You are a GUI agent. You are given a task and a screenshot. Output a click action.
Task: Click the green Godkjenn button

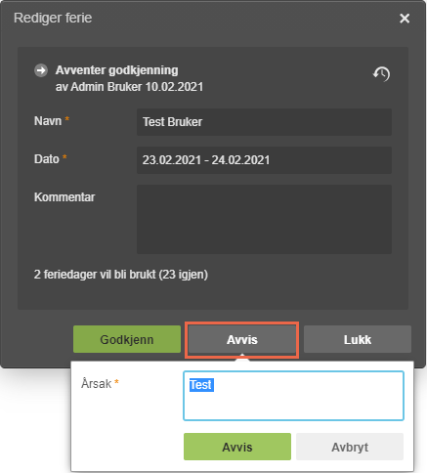(x=127, y=339)
